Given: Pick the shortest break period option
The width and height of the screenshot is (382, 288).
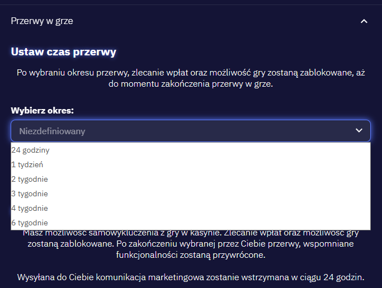Looking at the screenshot, I should (31, 150).
